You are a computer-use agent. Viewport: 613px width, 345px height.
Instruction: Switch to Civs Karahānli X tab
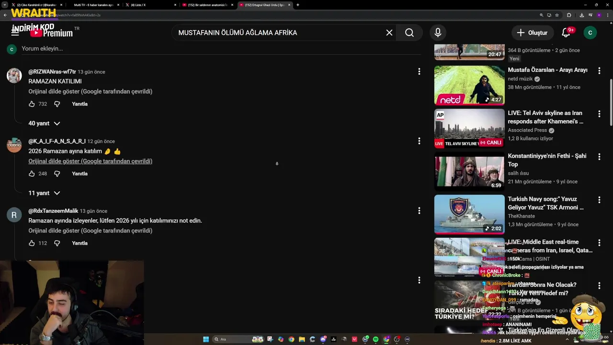click(37, 5)
